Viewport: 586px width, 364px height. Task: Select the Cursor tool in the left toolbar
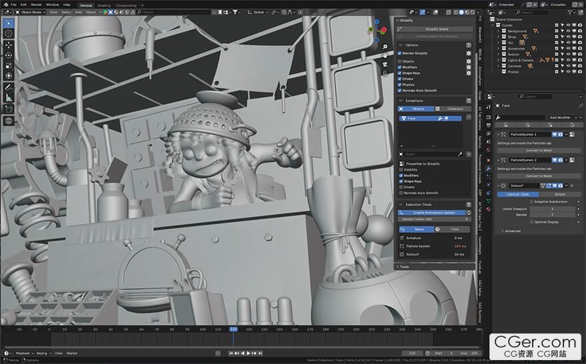(9, 33)
